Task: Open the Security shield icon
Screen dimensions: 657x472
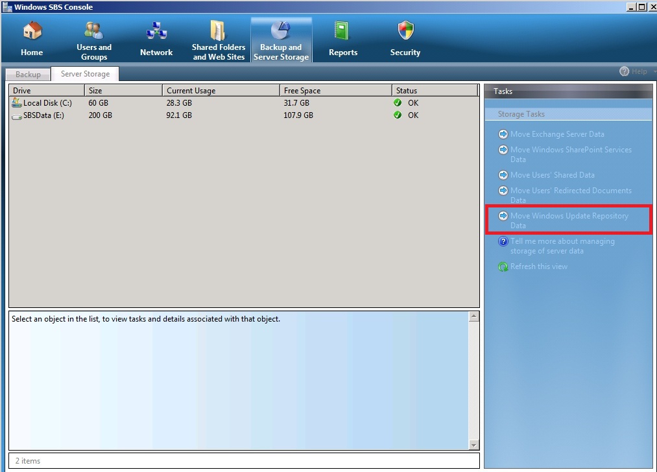Action: (405, 30)
